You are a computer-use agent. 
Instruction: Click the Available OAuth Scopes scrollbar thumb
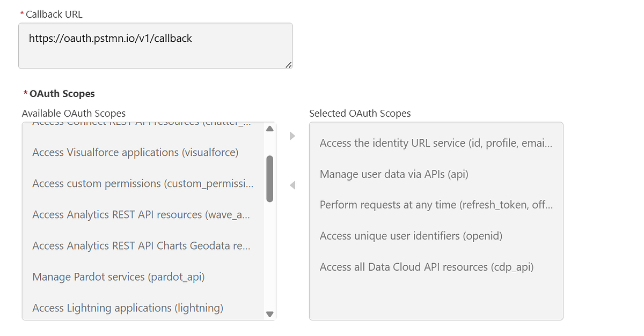click(x=270, y=178)
